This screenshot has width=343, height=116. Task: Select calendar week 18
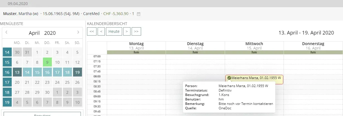[x=7, y=92]
